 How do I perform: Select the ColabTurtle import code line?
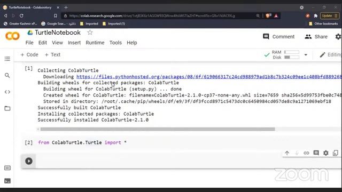pyautogui.click(x=82, y=142)
